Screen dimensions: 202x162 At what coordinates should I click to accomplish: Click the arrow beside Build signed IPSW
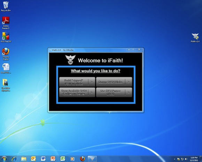[x=92, y=82]
